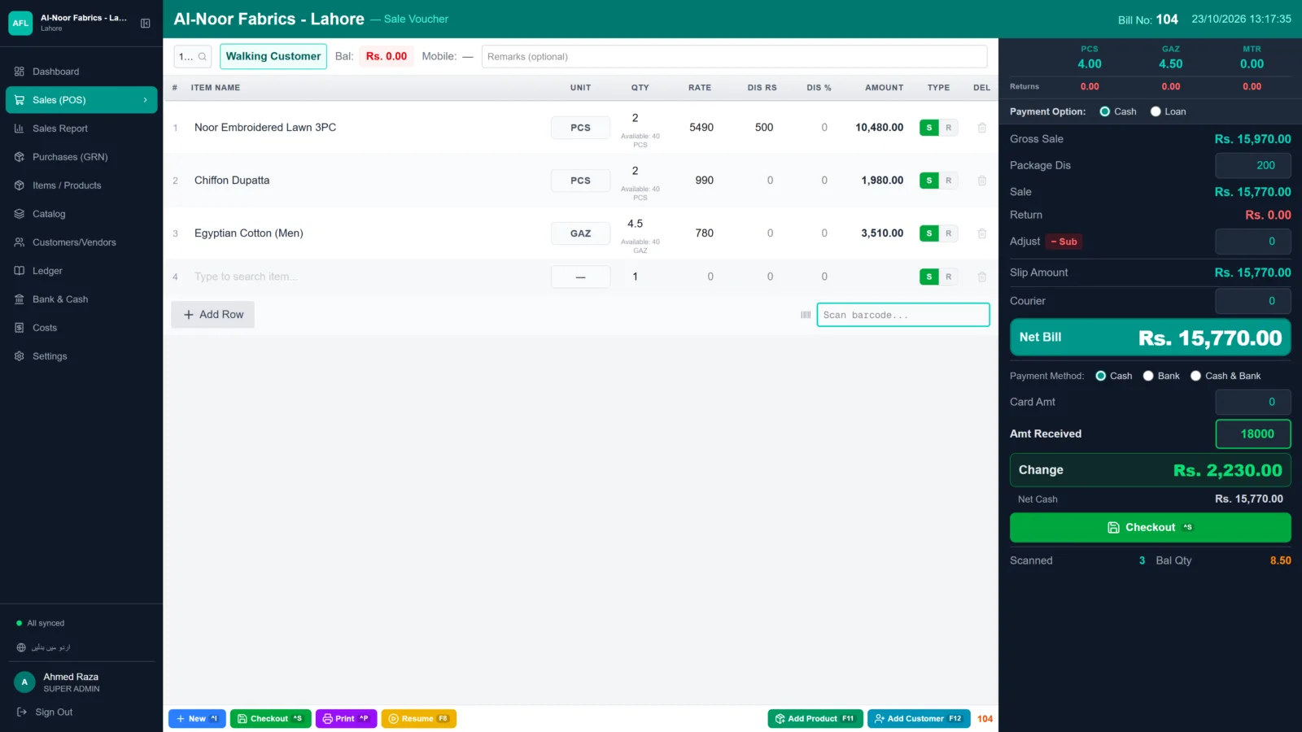Image resolution: width=1302 pixels, height=732 pixels.
Task: Select Cash payment option
Action: 1117,111
